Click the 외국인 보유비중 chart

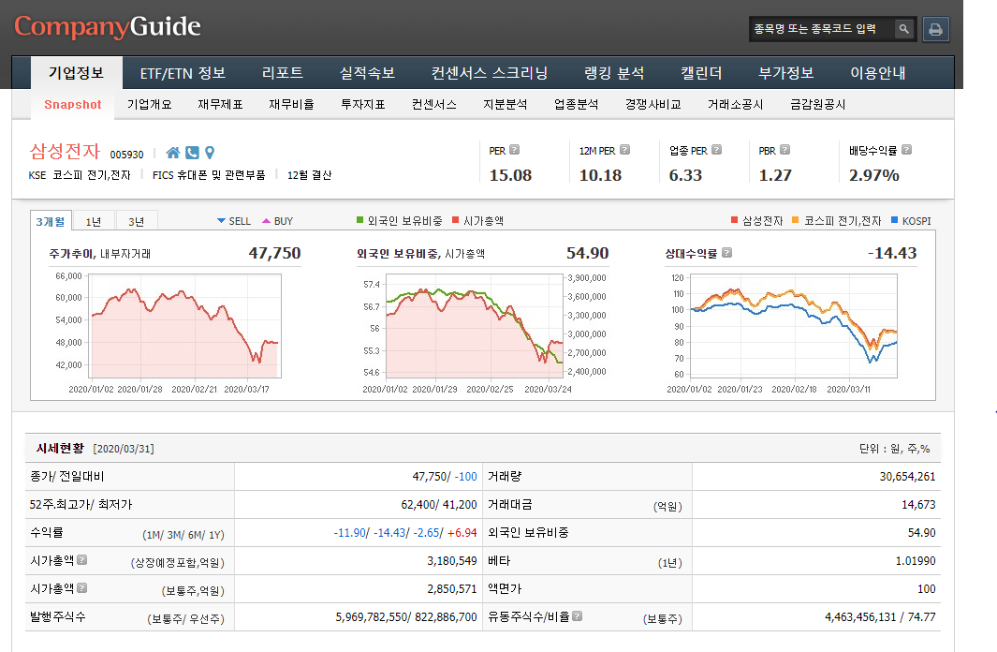(x=475, y=326)
